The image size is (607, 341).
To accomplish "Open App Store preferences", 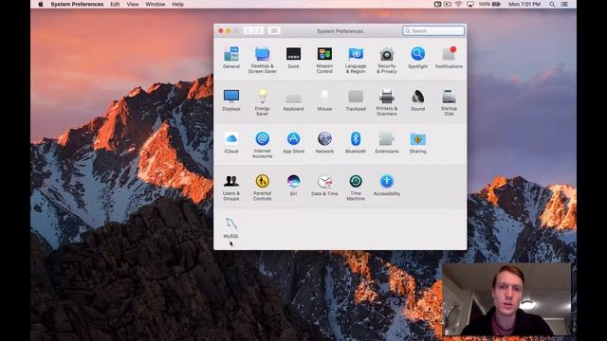I will coord(293,143).
